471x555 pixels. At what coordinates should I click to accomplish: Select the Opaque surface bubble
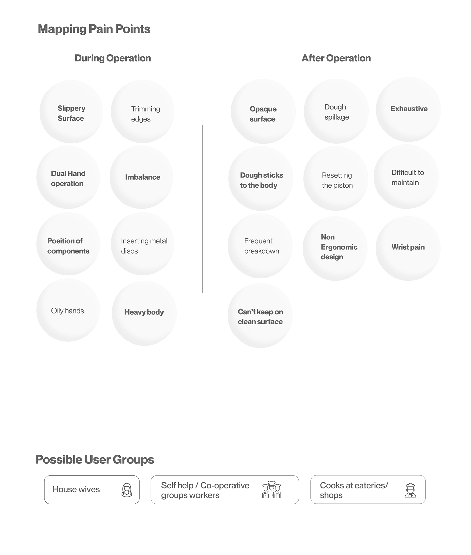(263, 112)
